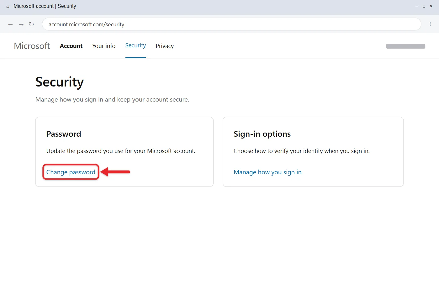This screenshot has height=294, width=439.
Task: Click the Security page heading
Action: point(60,82)
